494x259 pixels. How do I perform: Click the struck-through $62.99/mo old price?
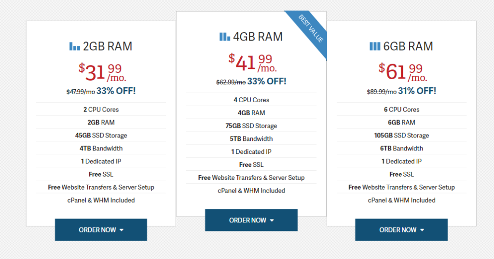point(231,82)
